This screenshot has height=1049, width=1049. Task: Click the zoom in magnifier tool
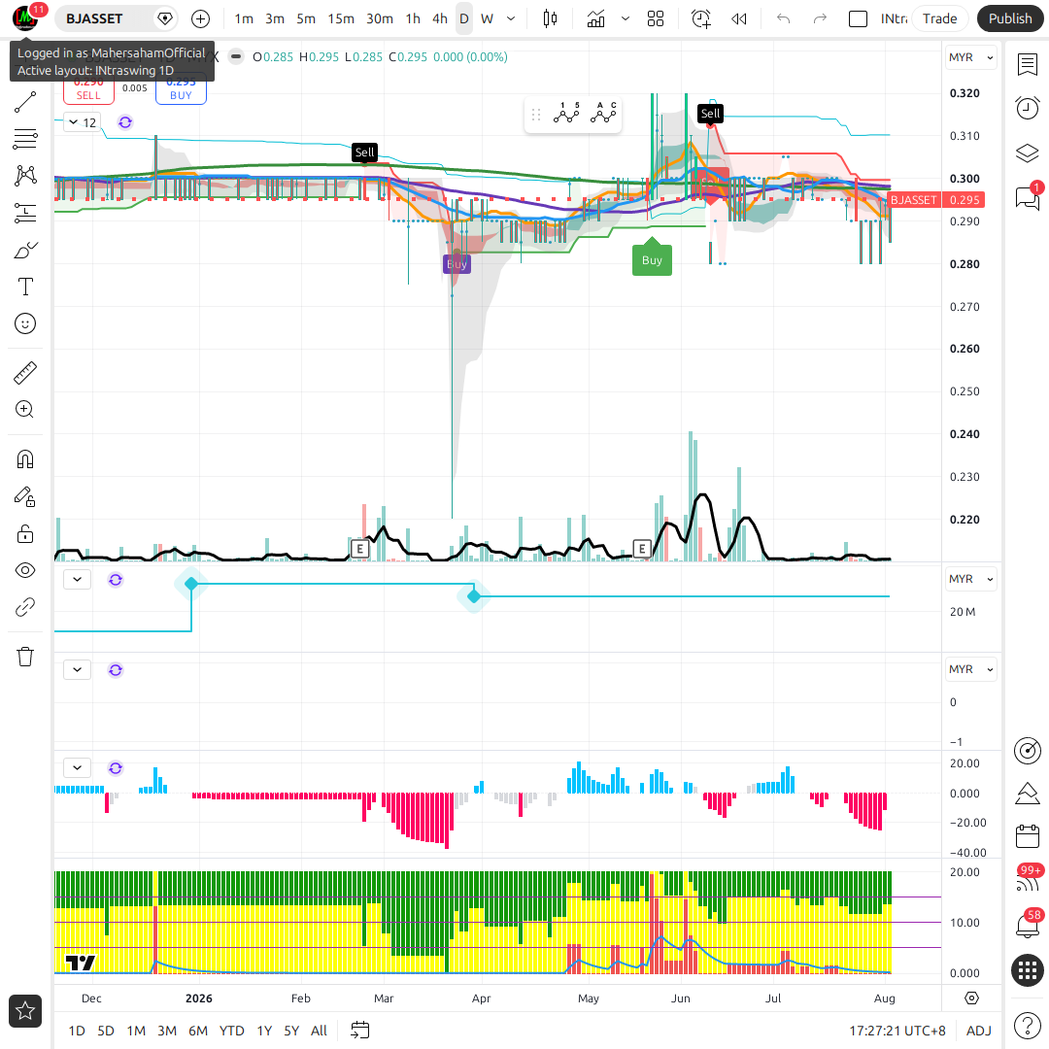(25, 410)
